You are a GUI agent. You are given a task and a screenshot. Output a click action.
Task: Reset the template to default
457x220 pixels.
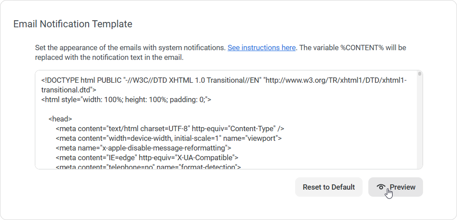coord(329,187)
